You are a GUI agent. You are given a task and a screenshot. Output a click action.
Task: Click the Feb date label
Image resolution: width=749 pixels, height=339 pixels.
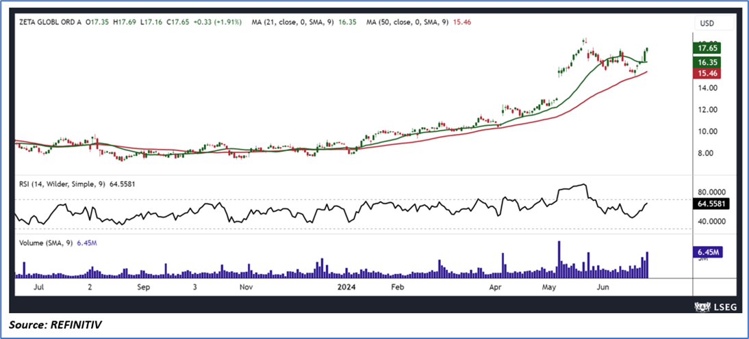[398, 288]
